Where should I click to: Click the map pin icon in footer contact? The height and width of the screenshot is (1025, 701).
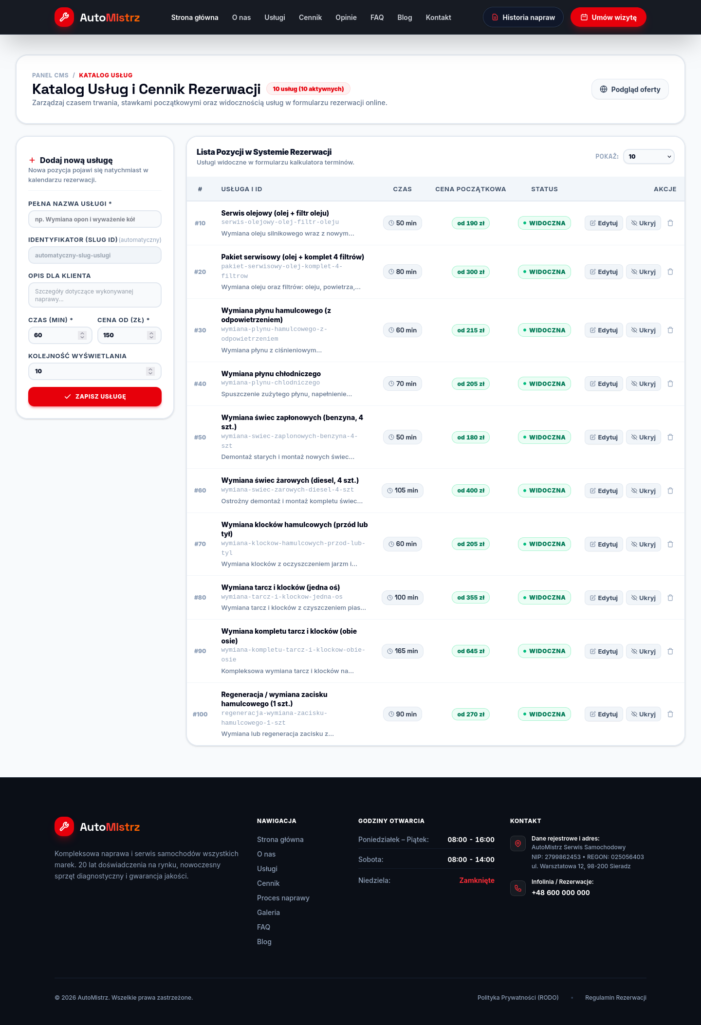pos(518,843)
